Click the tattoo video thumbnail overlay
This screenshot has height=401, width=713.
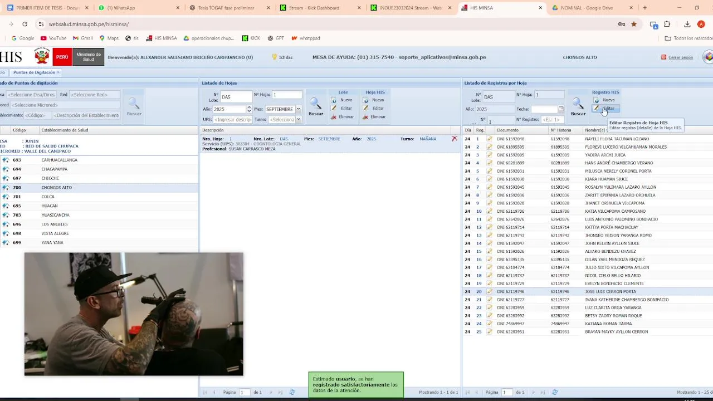click(x=134, y=314)
